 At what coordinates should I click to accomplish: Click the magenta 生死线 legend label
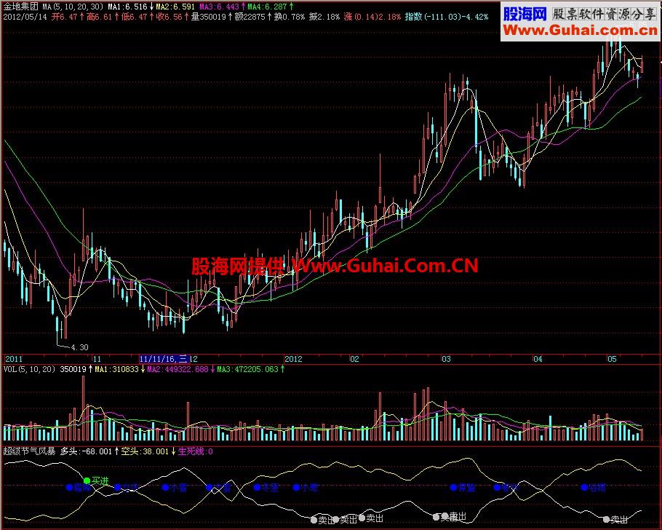(196, 451)
